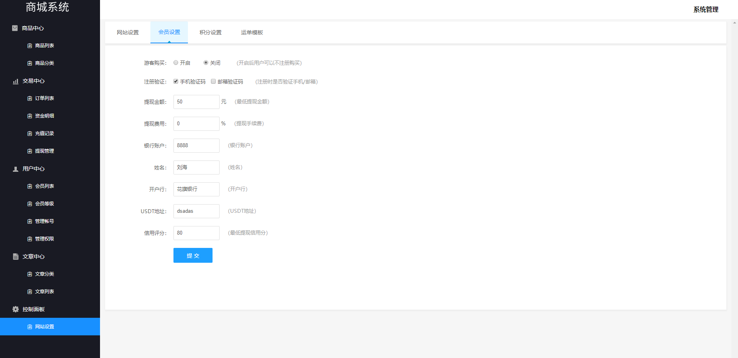Click the 商品中心 section icon
The image size is (738, 358).
[x=15, y=28]
